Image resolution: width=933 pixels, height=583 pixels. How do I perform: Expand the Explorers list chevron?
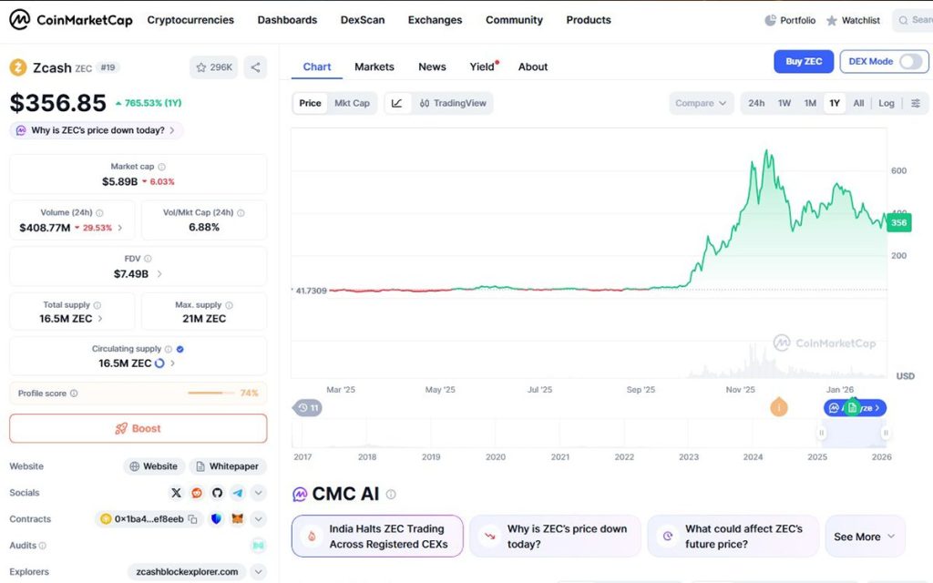259,572
